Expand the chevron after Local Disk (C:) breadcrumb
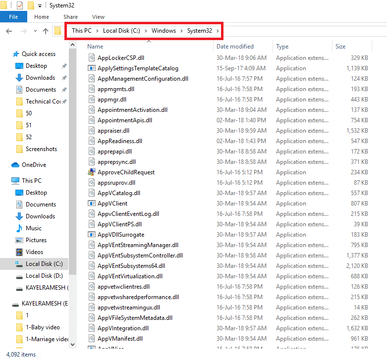 click(146, 31)
